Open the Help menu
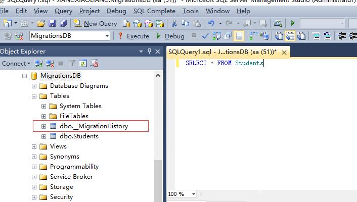Screen dimensions: 357x202 tap(243, 11)
